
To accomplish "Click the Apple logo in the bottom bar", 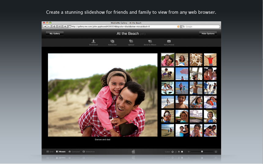I will point(133,152).
